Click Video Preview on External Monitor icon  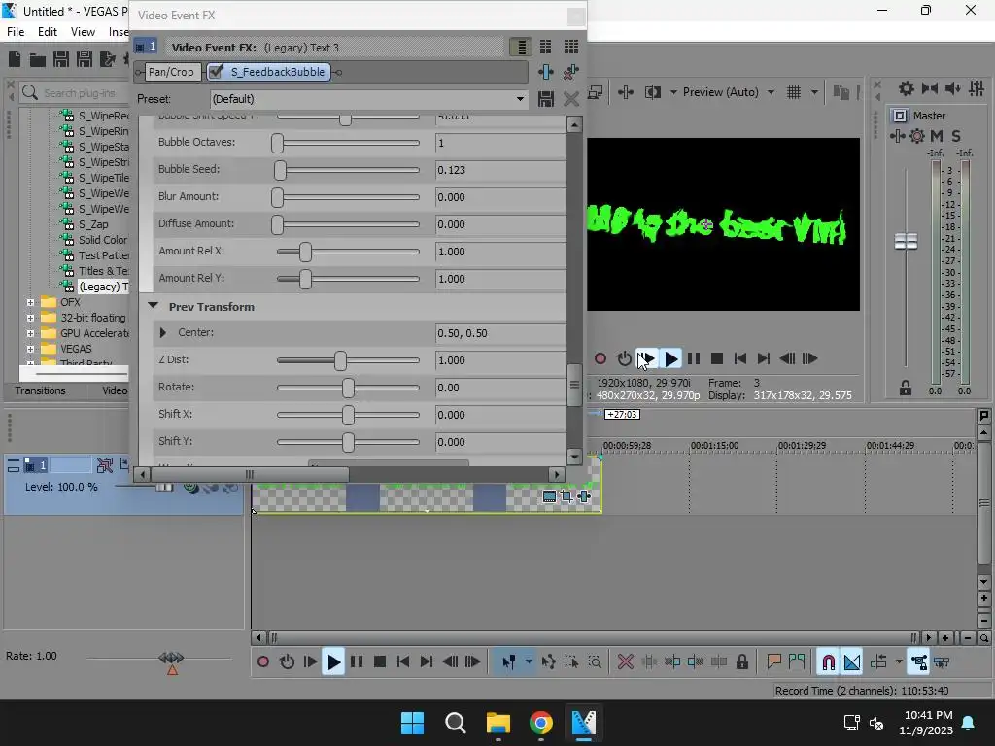pos(595,92)
